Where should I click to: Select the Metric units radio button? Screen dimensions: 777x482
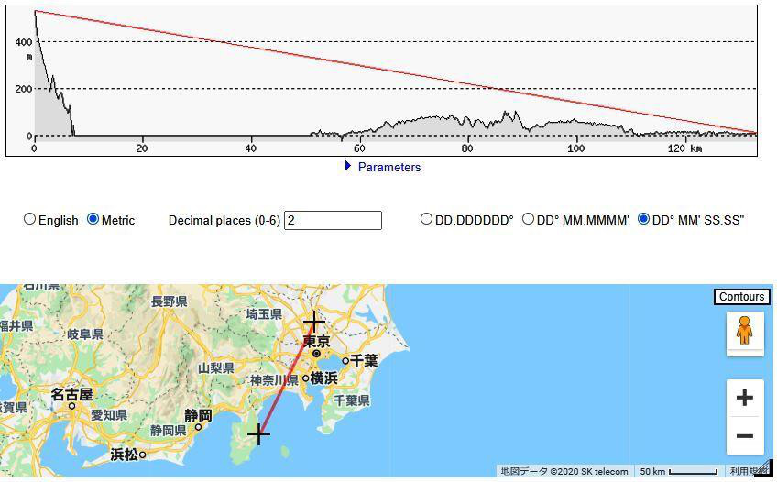[x=93, y=219]
